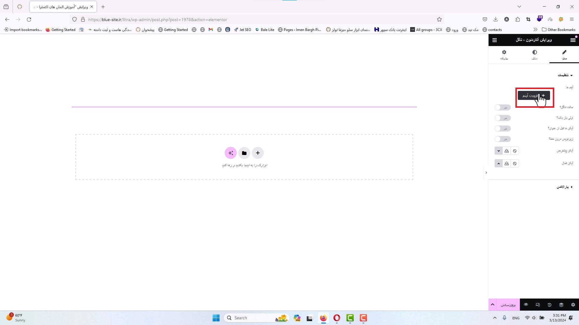Click the بروزرسانی update button
Screen dimensions: 579x325
pos(508,305)
